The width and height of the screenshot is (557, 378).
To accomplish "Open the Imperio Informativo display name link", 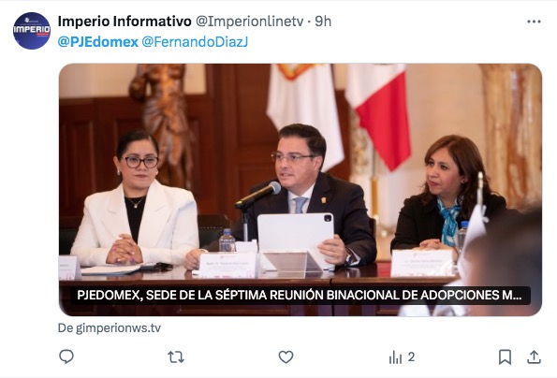I will coord(125,22).
